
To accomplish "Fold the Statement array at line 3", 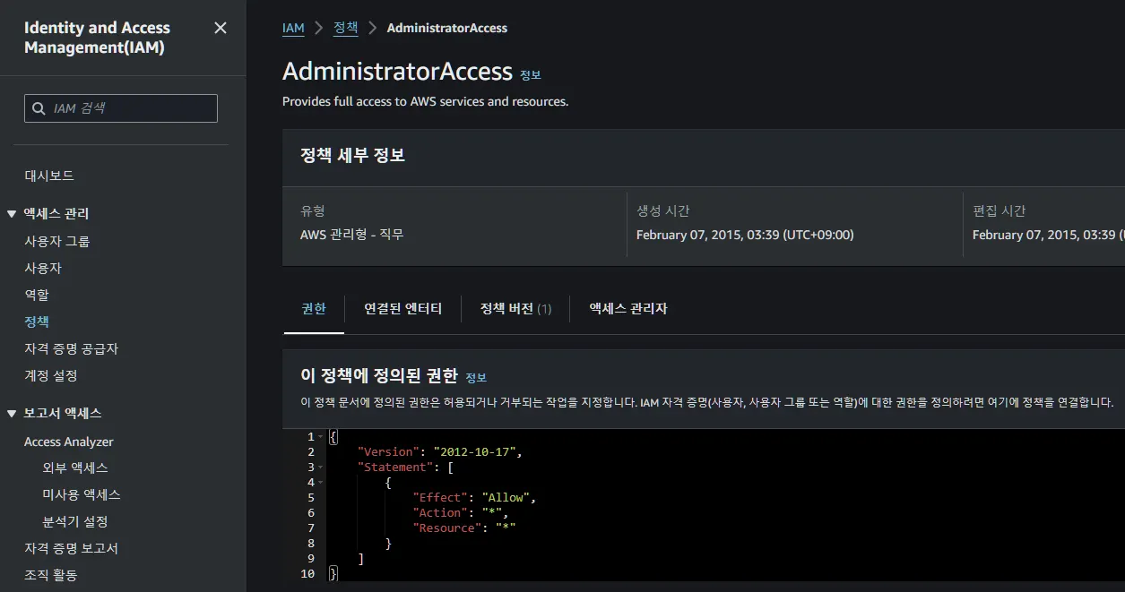I will point(321,468).
